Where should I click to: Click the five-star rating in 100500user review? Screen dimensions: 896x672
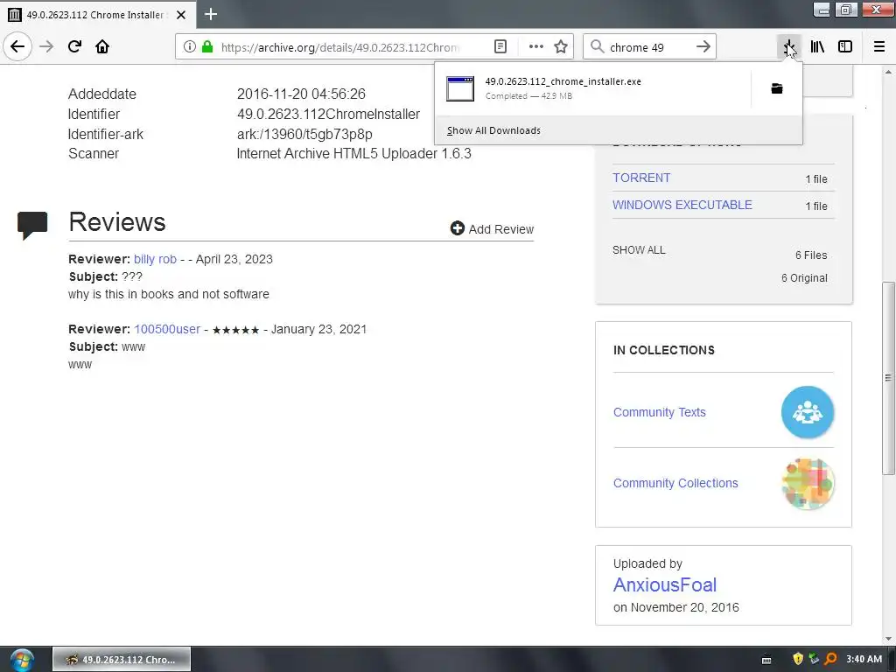(235, 330)
